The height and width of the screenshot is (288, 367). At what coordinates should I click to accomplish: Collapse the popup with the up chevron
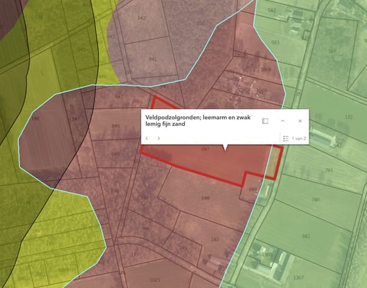pos(283,121)
